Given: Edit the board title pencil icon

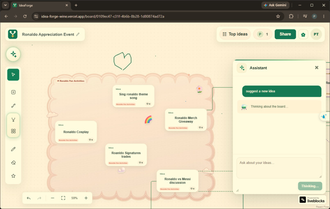Looking at the screenshot, I should coord(78,34).
